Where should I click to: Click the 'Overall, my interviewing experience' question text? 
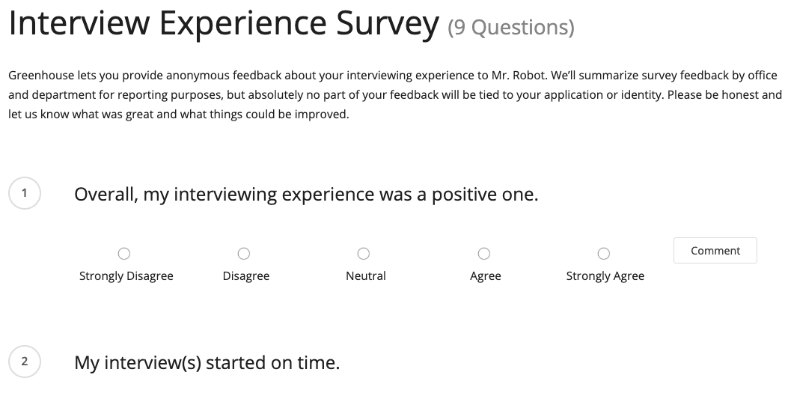[x=306, y=194]
